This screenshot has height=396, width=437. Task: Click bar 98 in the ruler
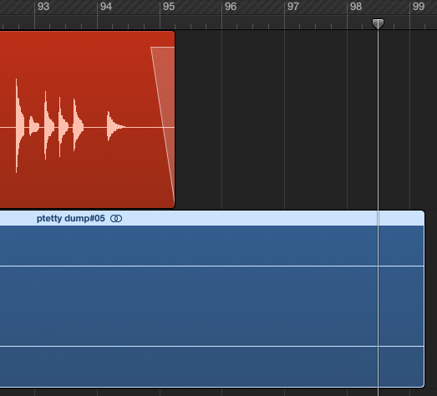tap(356, 7)
